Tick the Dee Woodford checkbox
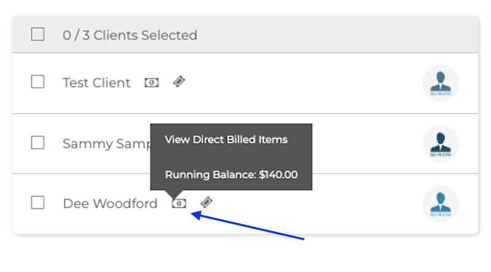 click(x=38, y=203)
